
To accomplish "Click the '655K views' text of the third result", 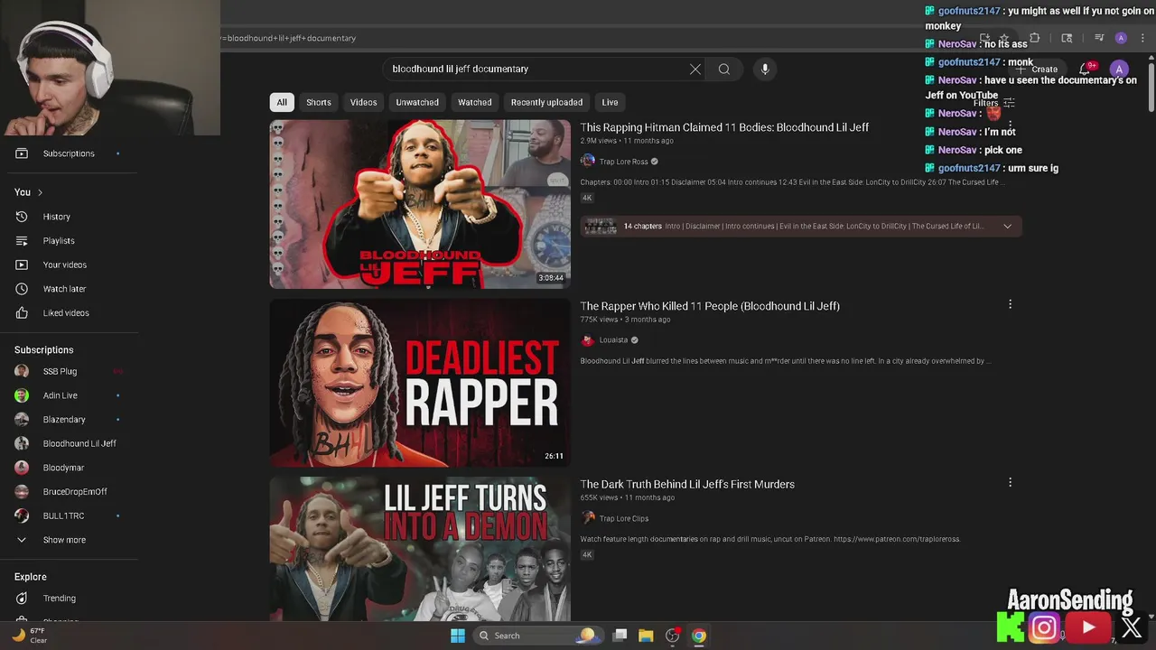I will [599, 498].
